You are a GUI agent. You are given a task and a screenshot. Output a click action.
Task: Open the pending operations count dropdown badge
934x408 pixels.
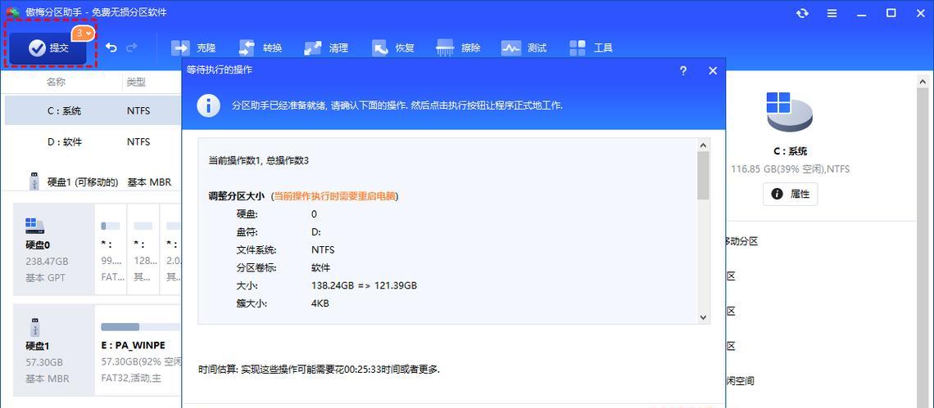pyautogui.click(x=84, y=34)
